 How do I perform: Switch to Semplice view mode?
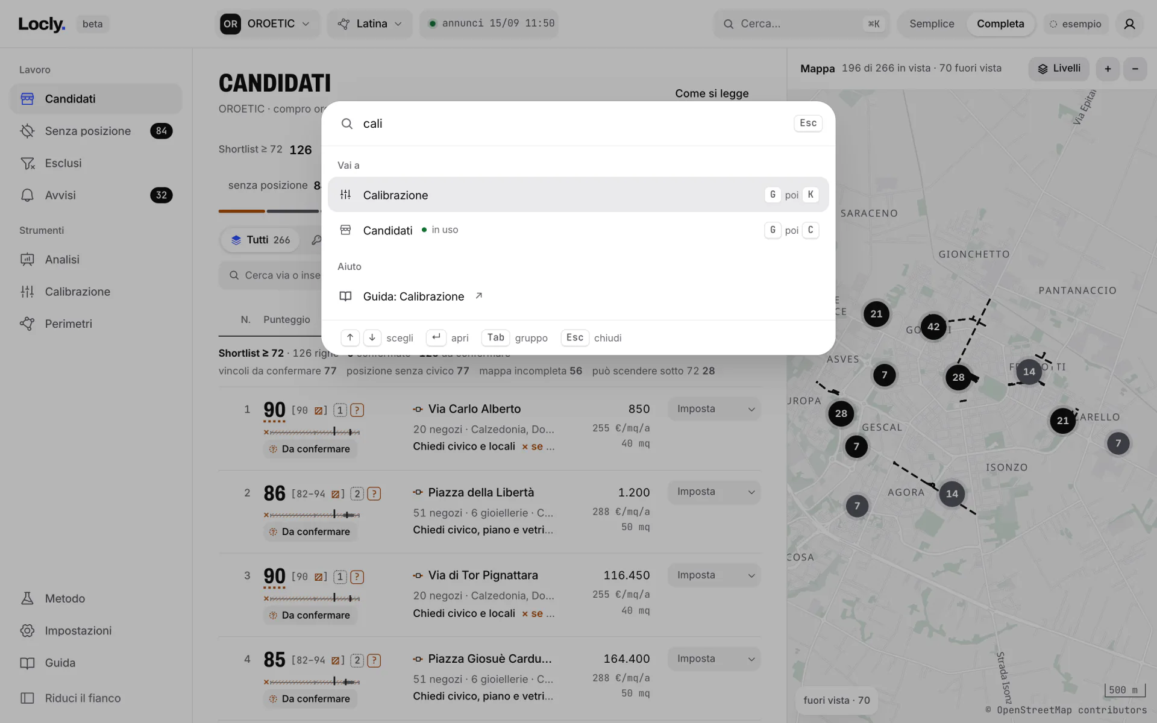point(932,24)
